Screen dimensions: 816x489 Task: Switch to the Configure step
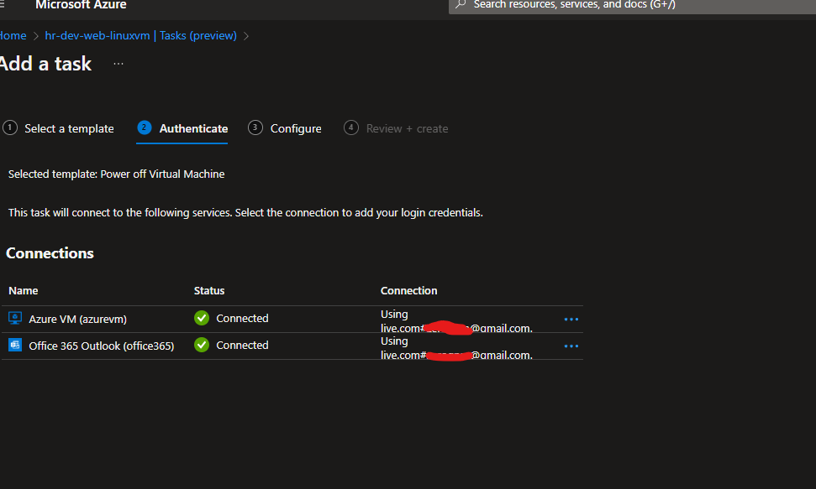tap(296, 128)
